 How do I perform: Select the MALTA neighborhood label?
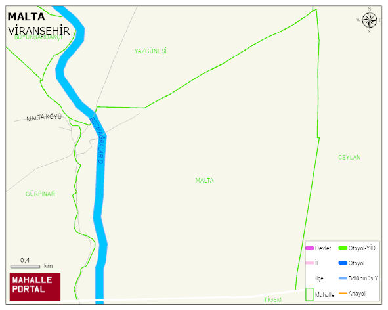(204, 180)
